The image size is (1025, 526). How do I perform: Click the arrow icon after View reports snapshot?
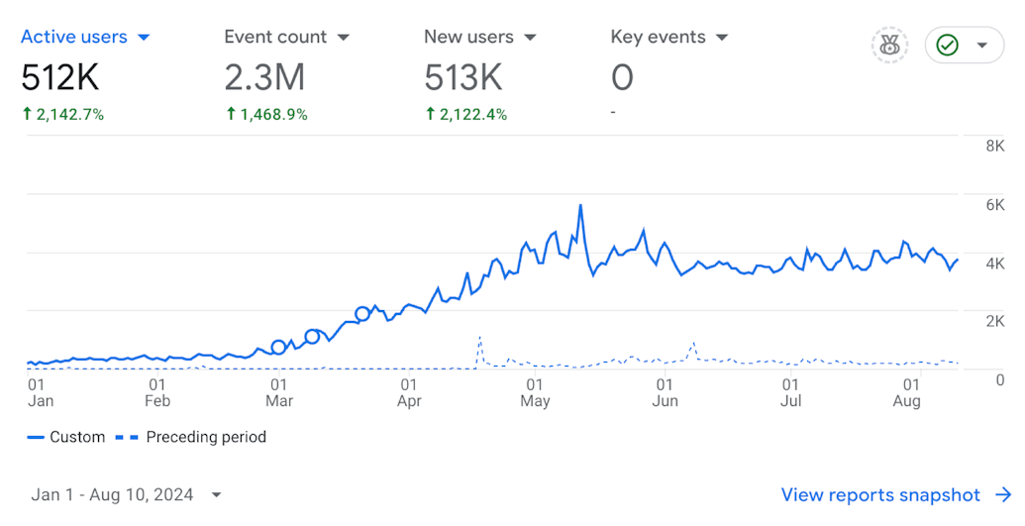[1003, 495]
